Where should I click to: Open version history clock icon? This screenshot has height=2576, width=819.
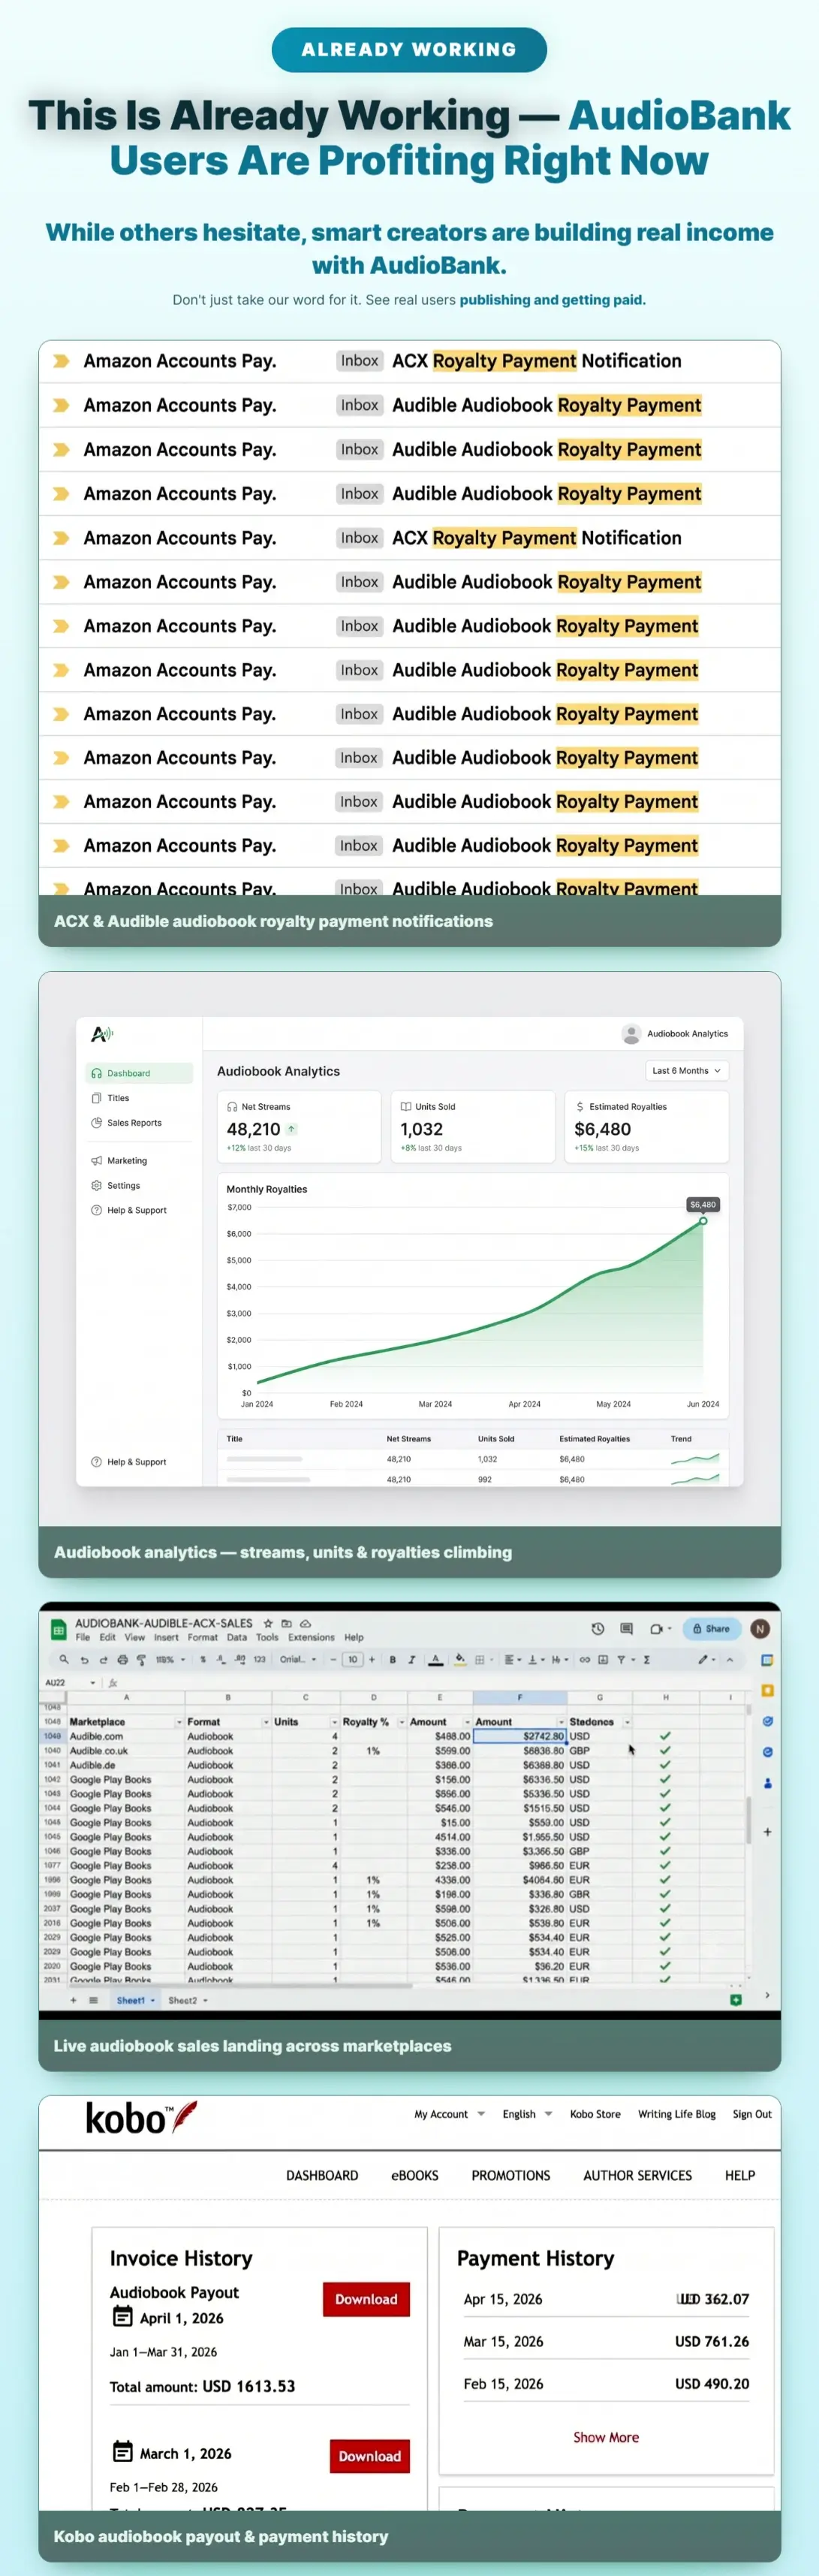coord(598,1628)
